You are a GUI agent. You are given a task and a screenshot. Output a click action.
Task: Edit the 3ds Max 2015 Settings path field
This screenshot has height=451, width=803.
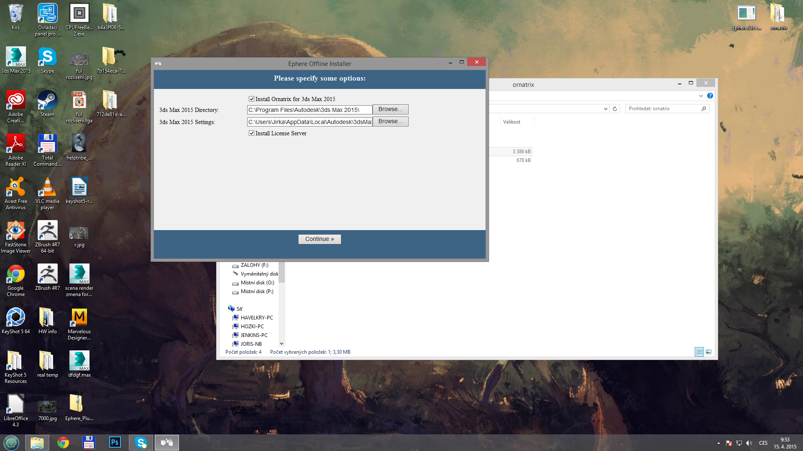coord(309,122)
